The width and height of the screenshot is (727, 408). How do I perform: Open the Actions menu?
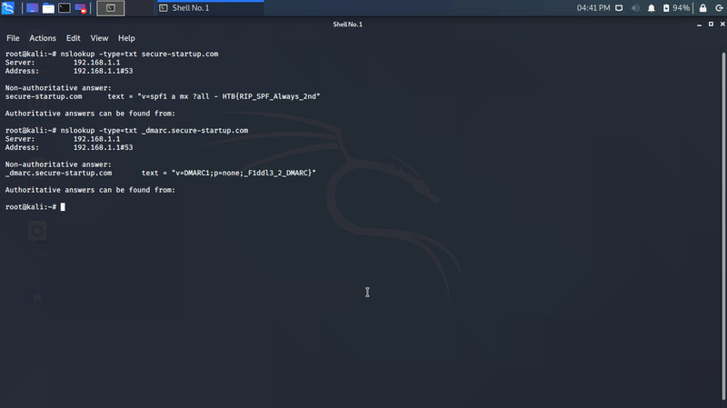coord(43,39)
